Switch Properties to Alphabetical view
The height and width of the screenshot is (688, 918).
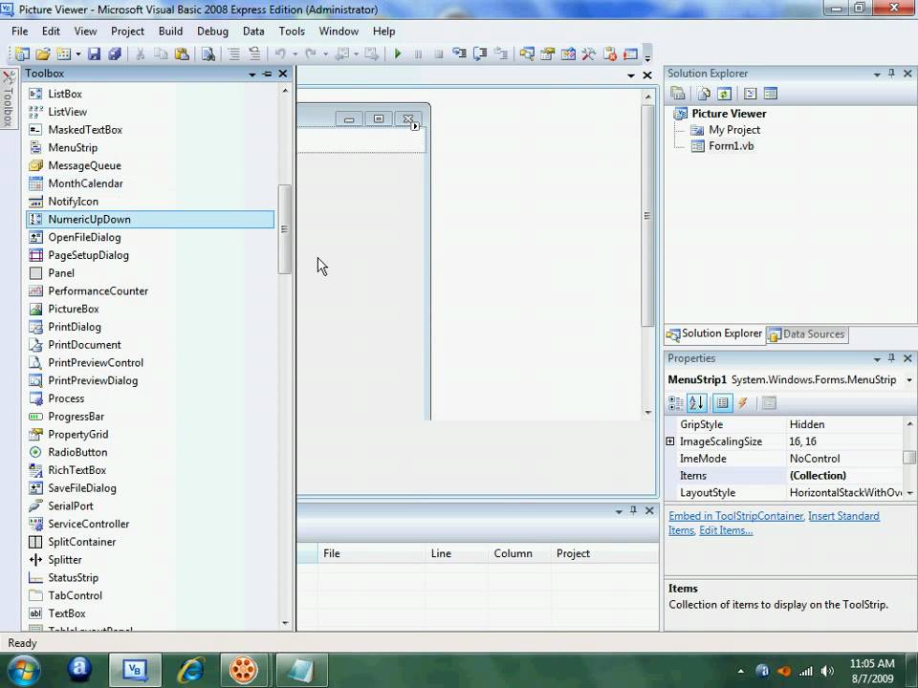pos(697,403)
